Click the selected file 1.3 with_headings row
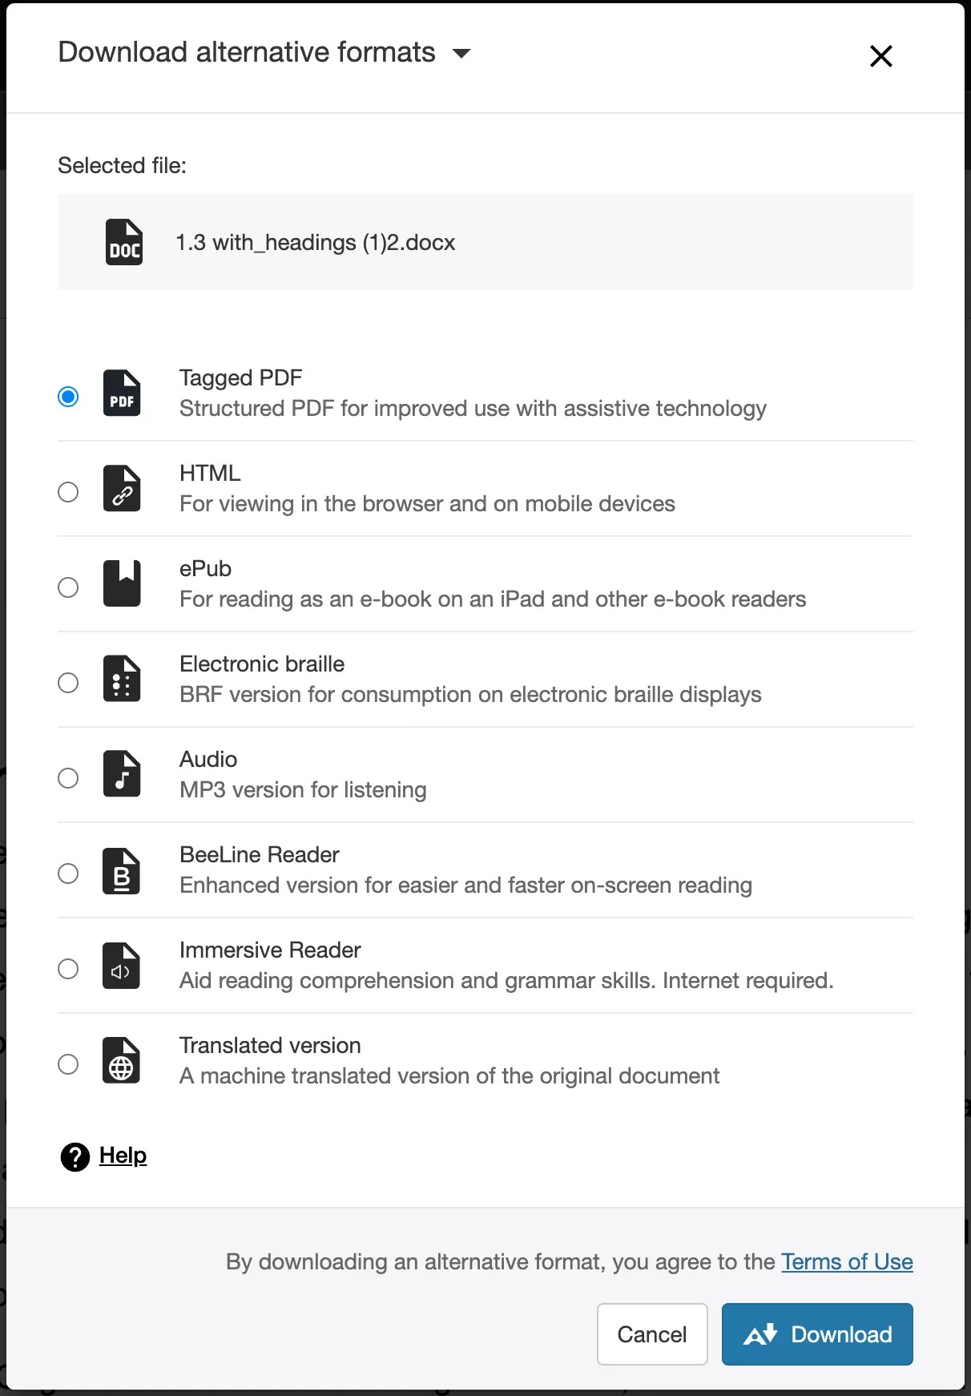Viewport: 971px width, 1396px height. coord(485,242)
